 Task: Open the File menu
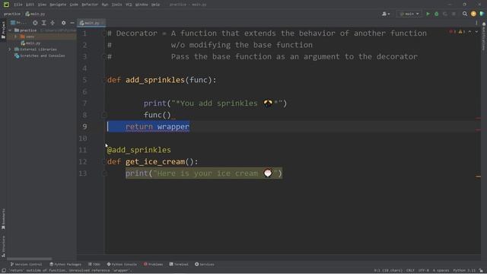(18, 5)
